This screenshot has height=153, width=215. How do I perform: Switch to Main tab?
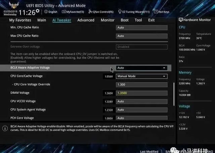point(42,20)
